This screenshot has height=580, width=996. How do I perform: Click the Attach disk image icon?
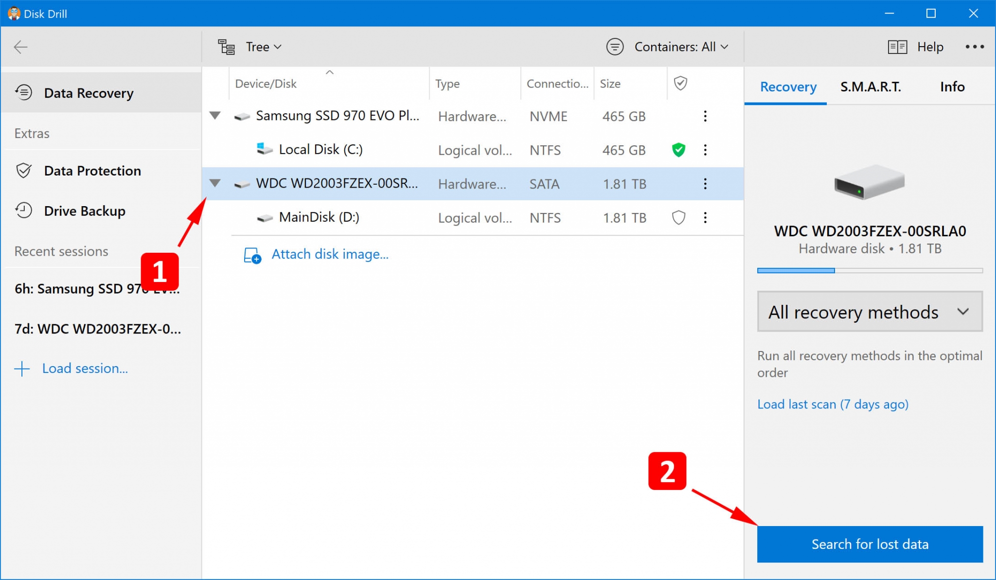252,255
